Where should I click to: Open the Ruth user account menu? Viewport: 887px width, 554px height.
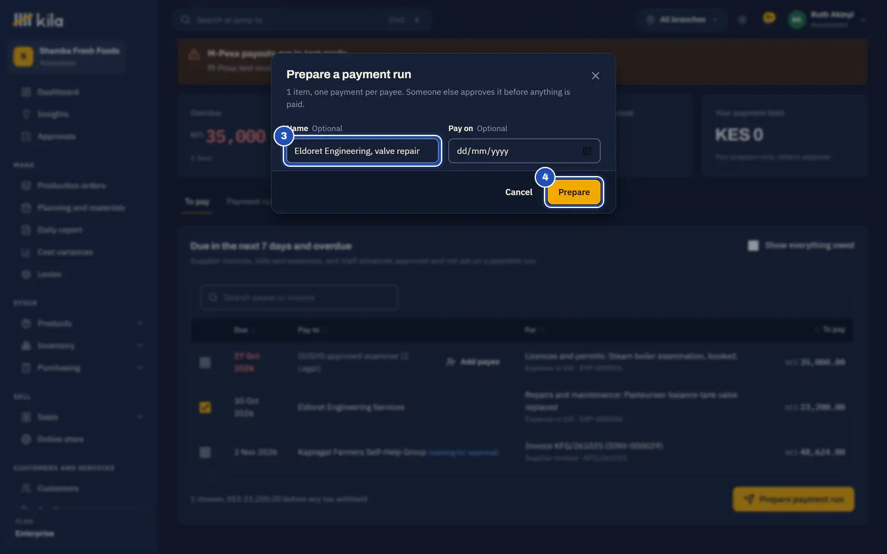click(827, 20)
